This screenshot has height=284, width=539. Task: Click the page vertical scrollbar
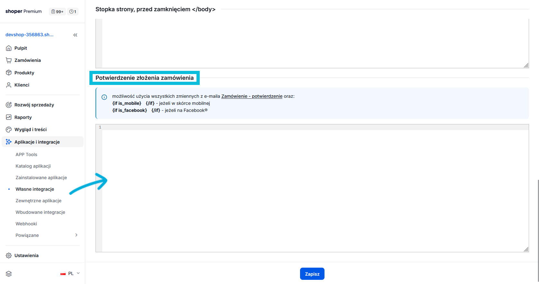click(538, 231)
